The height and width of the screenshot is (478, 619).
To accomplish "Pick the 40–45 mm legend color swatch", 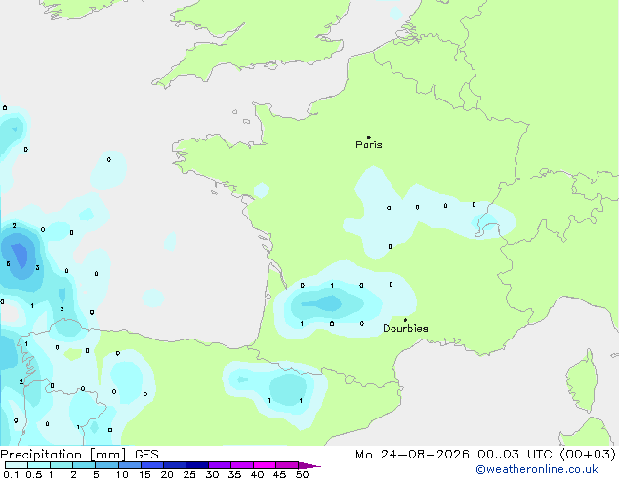I will 265,465.
